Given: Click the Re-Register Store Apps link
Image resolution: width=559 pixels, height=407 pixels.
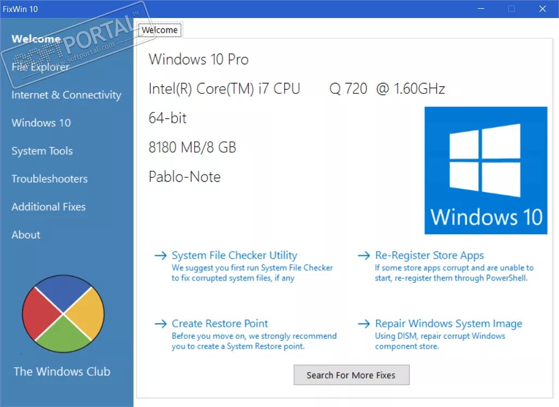Looking at the screenshot, I should [x=429, y=255].
